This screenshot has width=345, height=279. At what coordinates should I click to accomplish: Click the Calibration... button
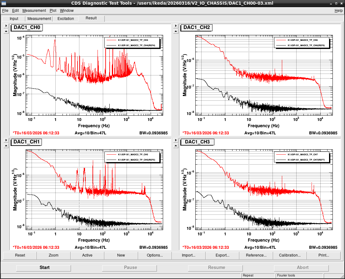click(x=290, y=255)
